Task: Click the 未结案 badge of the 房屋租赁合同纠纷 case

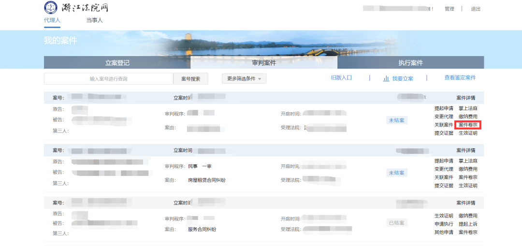Action: [397, 173]
